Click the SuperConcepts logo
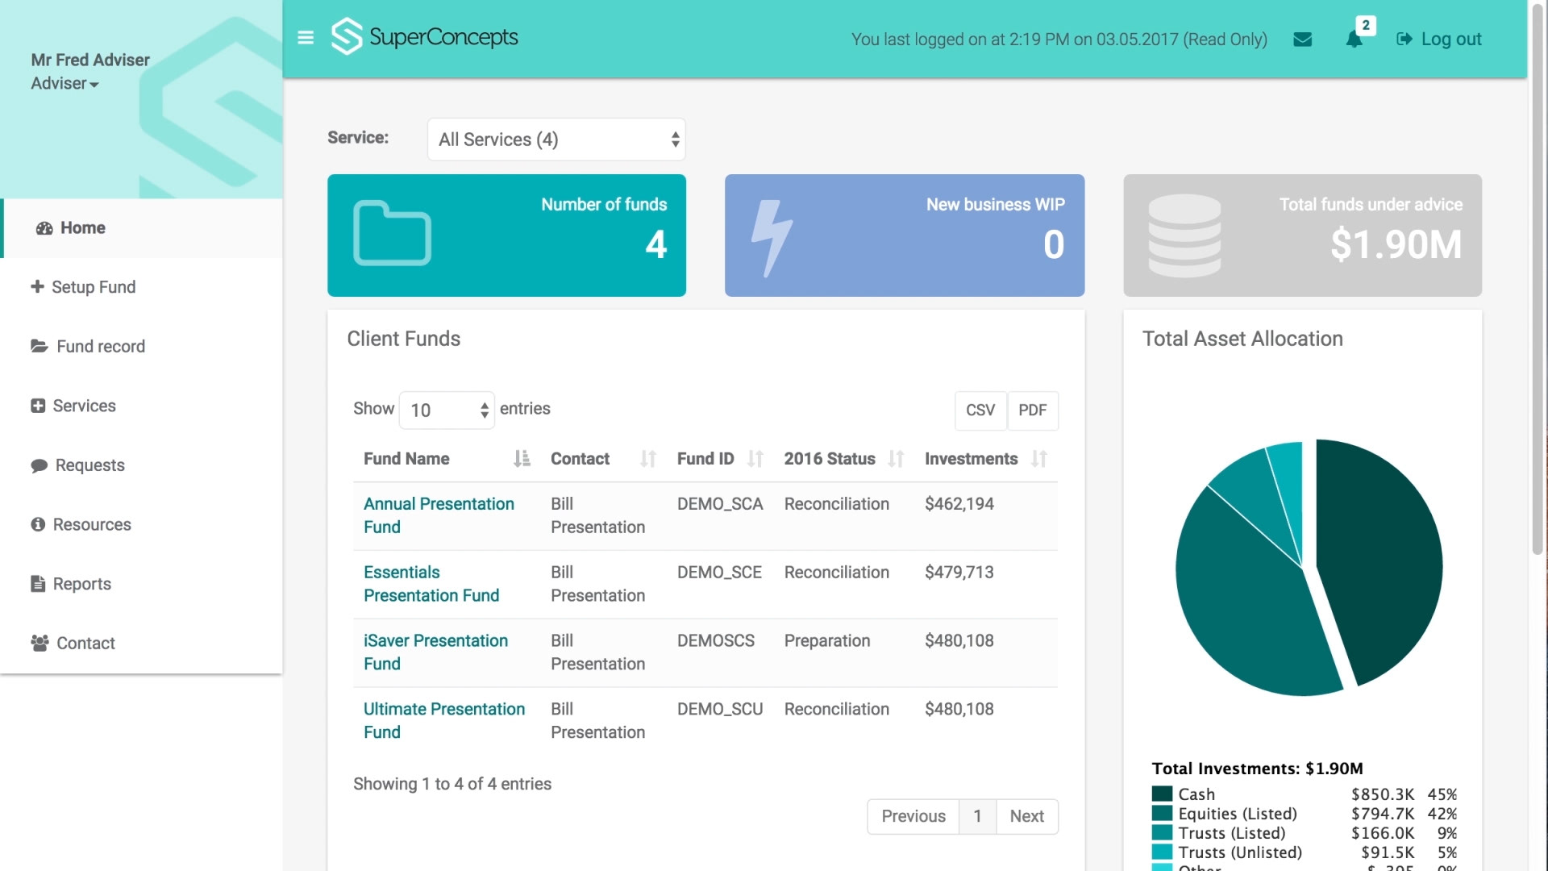 click(425, 37)
